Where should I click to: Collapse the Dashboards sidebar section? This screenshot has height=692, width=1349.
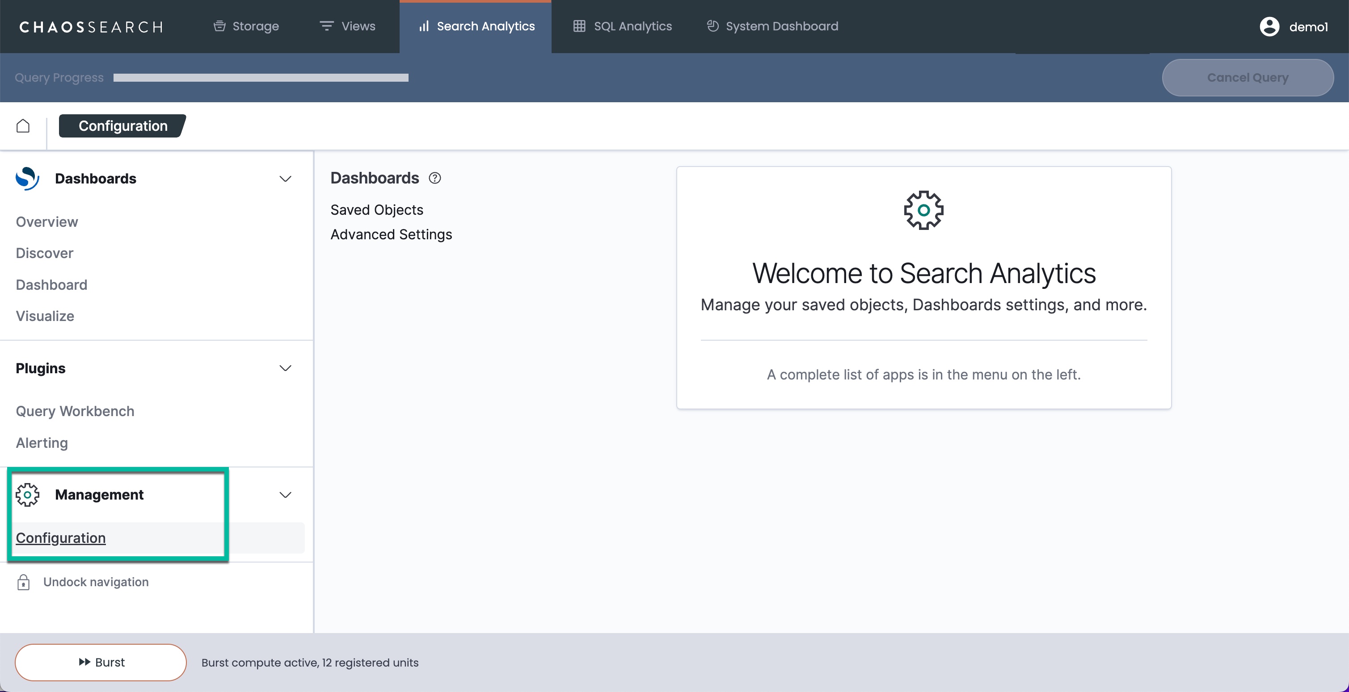pyautogui.click(x=286, y=179)
